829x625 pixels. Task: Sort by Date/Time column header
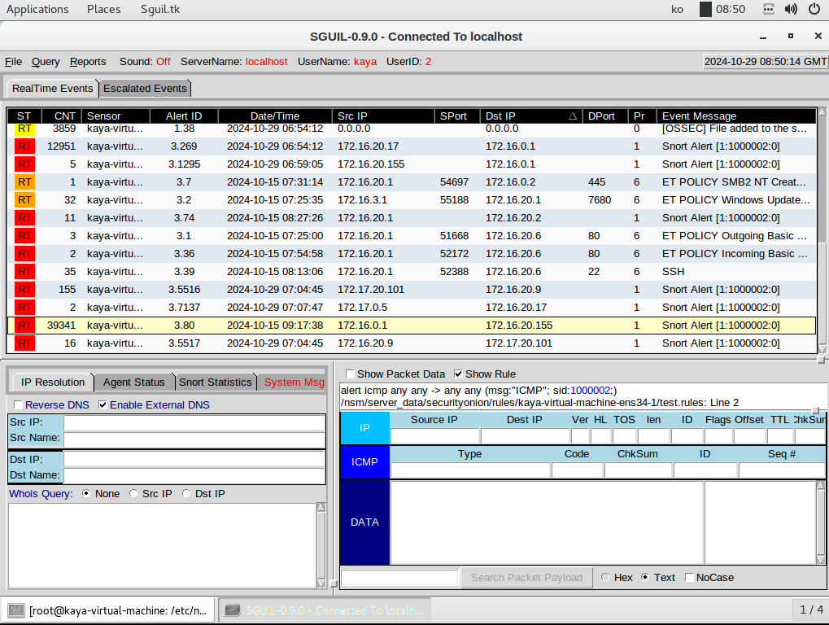pos(275,116)
